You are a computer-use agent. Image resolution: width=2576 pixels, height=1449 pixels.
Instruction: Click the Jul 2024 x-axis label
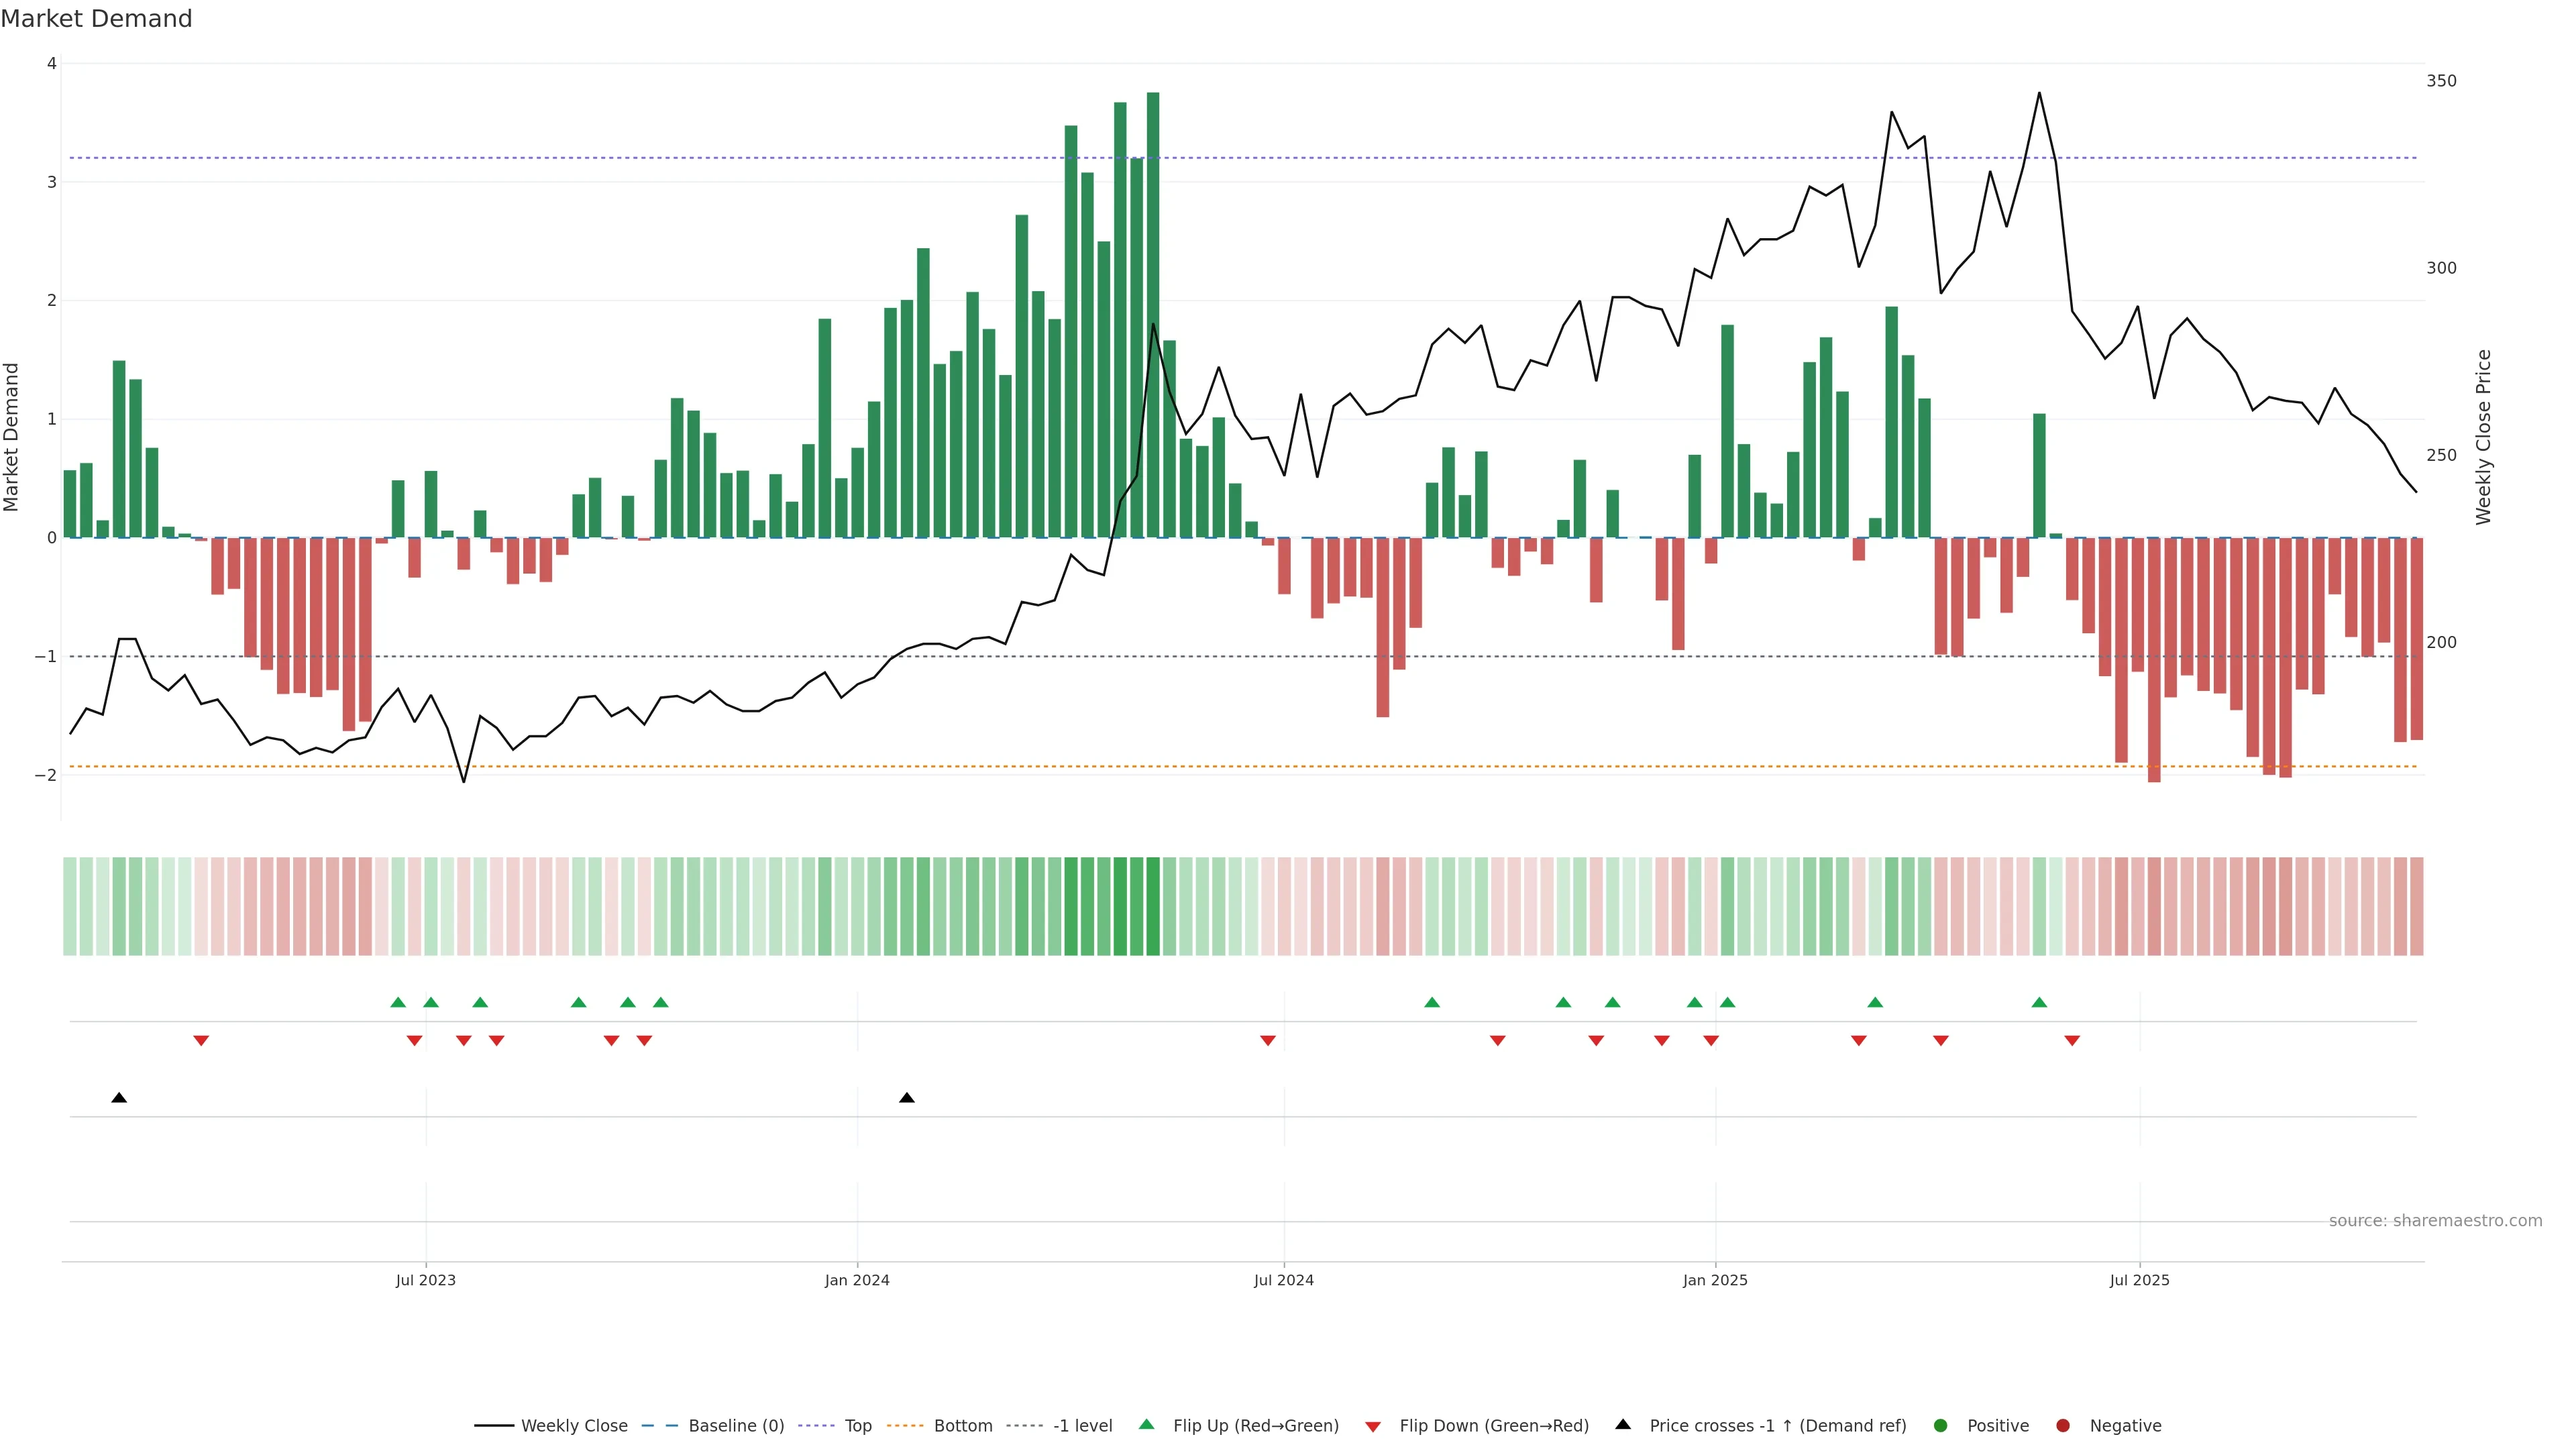click(x=1284, y=1281)
